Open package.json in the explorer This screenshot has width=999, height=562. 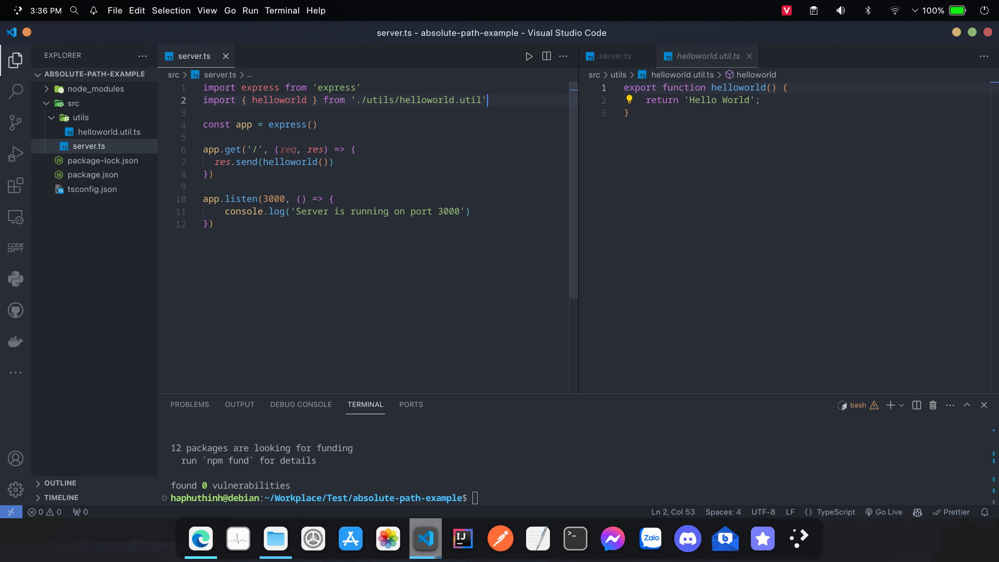click(x=93, y=175)
